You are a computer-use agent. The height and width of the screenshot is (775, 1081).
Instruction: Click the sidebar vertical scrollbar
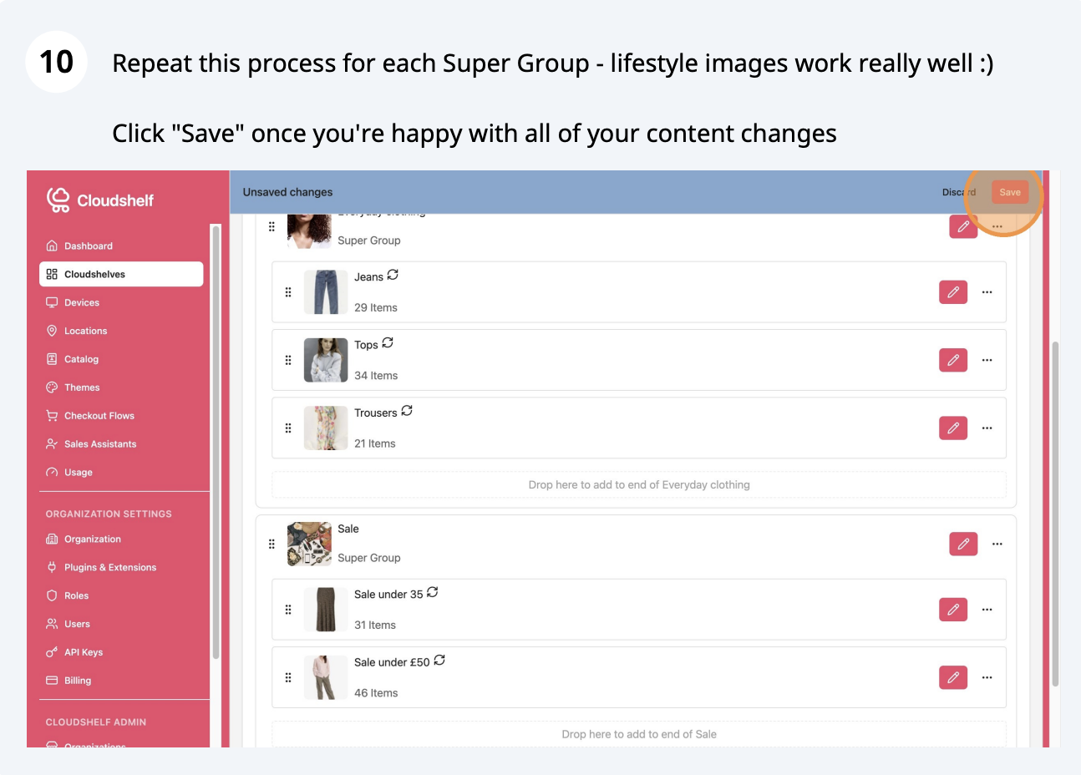click(216, 443)
